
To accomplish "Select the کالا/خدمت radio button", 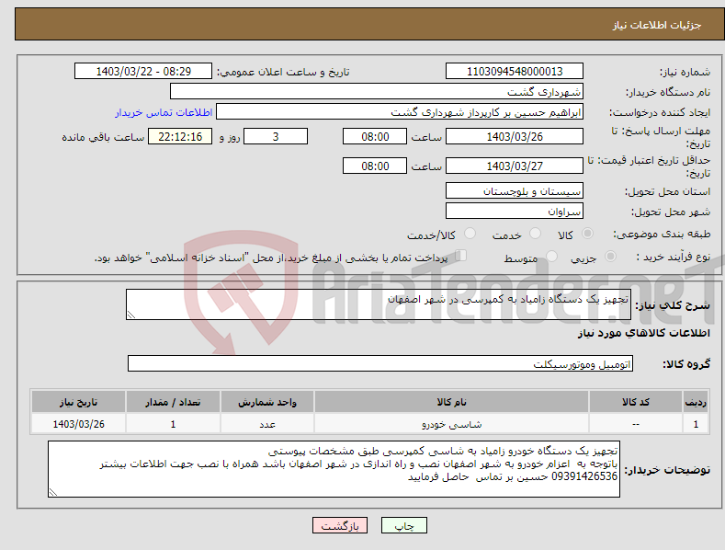I will 470,234.
